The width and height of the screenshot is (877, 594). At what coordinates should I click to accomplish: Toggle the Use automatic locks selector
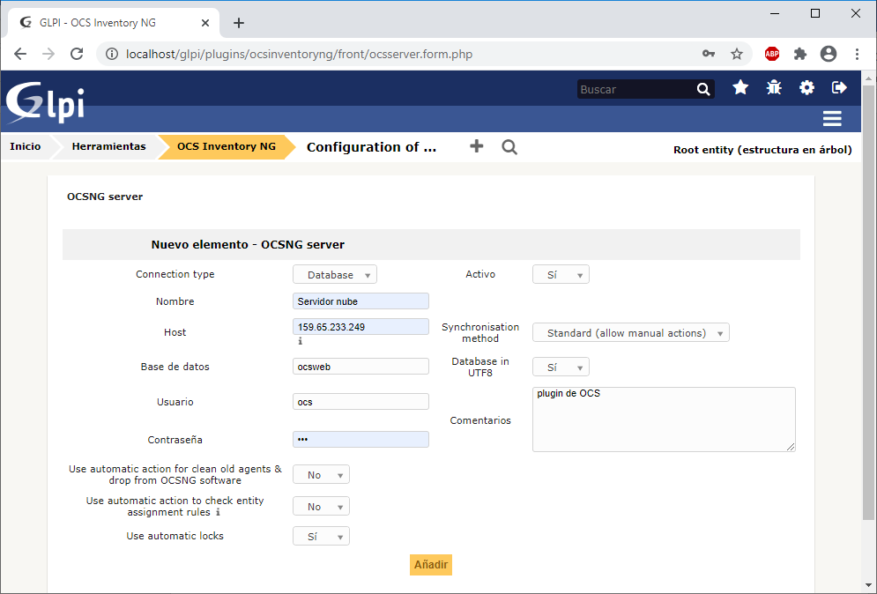click(x=321, y=537)
